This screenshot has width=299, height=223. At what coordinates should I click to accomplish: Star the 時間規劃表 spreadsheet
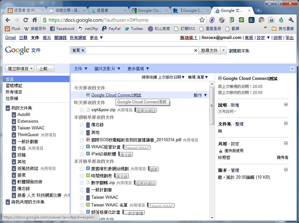[81, 176]
